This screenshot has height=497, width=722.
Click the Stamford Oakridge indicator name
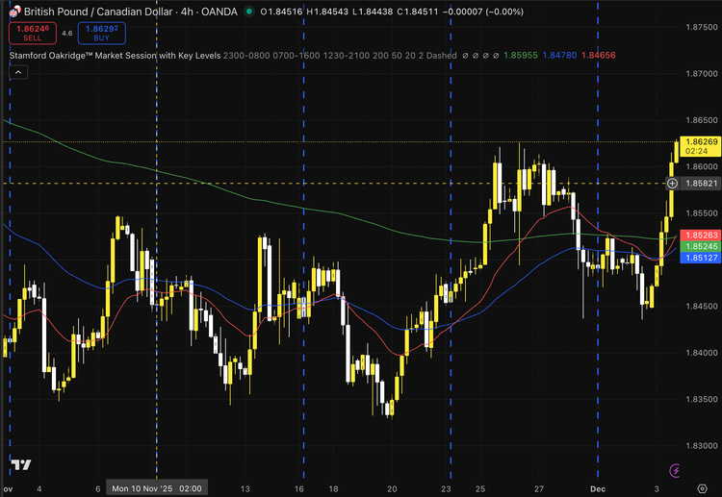tap(114, 56)
